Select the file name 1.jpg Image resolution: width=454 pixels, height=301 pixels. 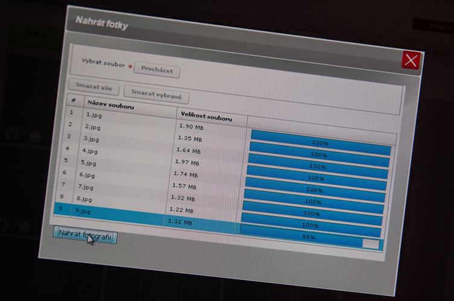tap(94, 115)
